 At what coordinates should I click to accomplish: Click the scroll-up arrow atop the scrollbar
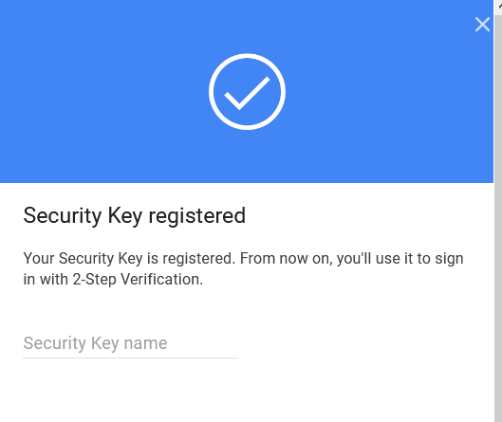(499, 5)
